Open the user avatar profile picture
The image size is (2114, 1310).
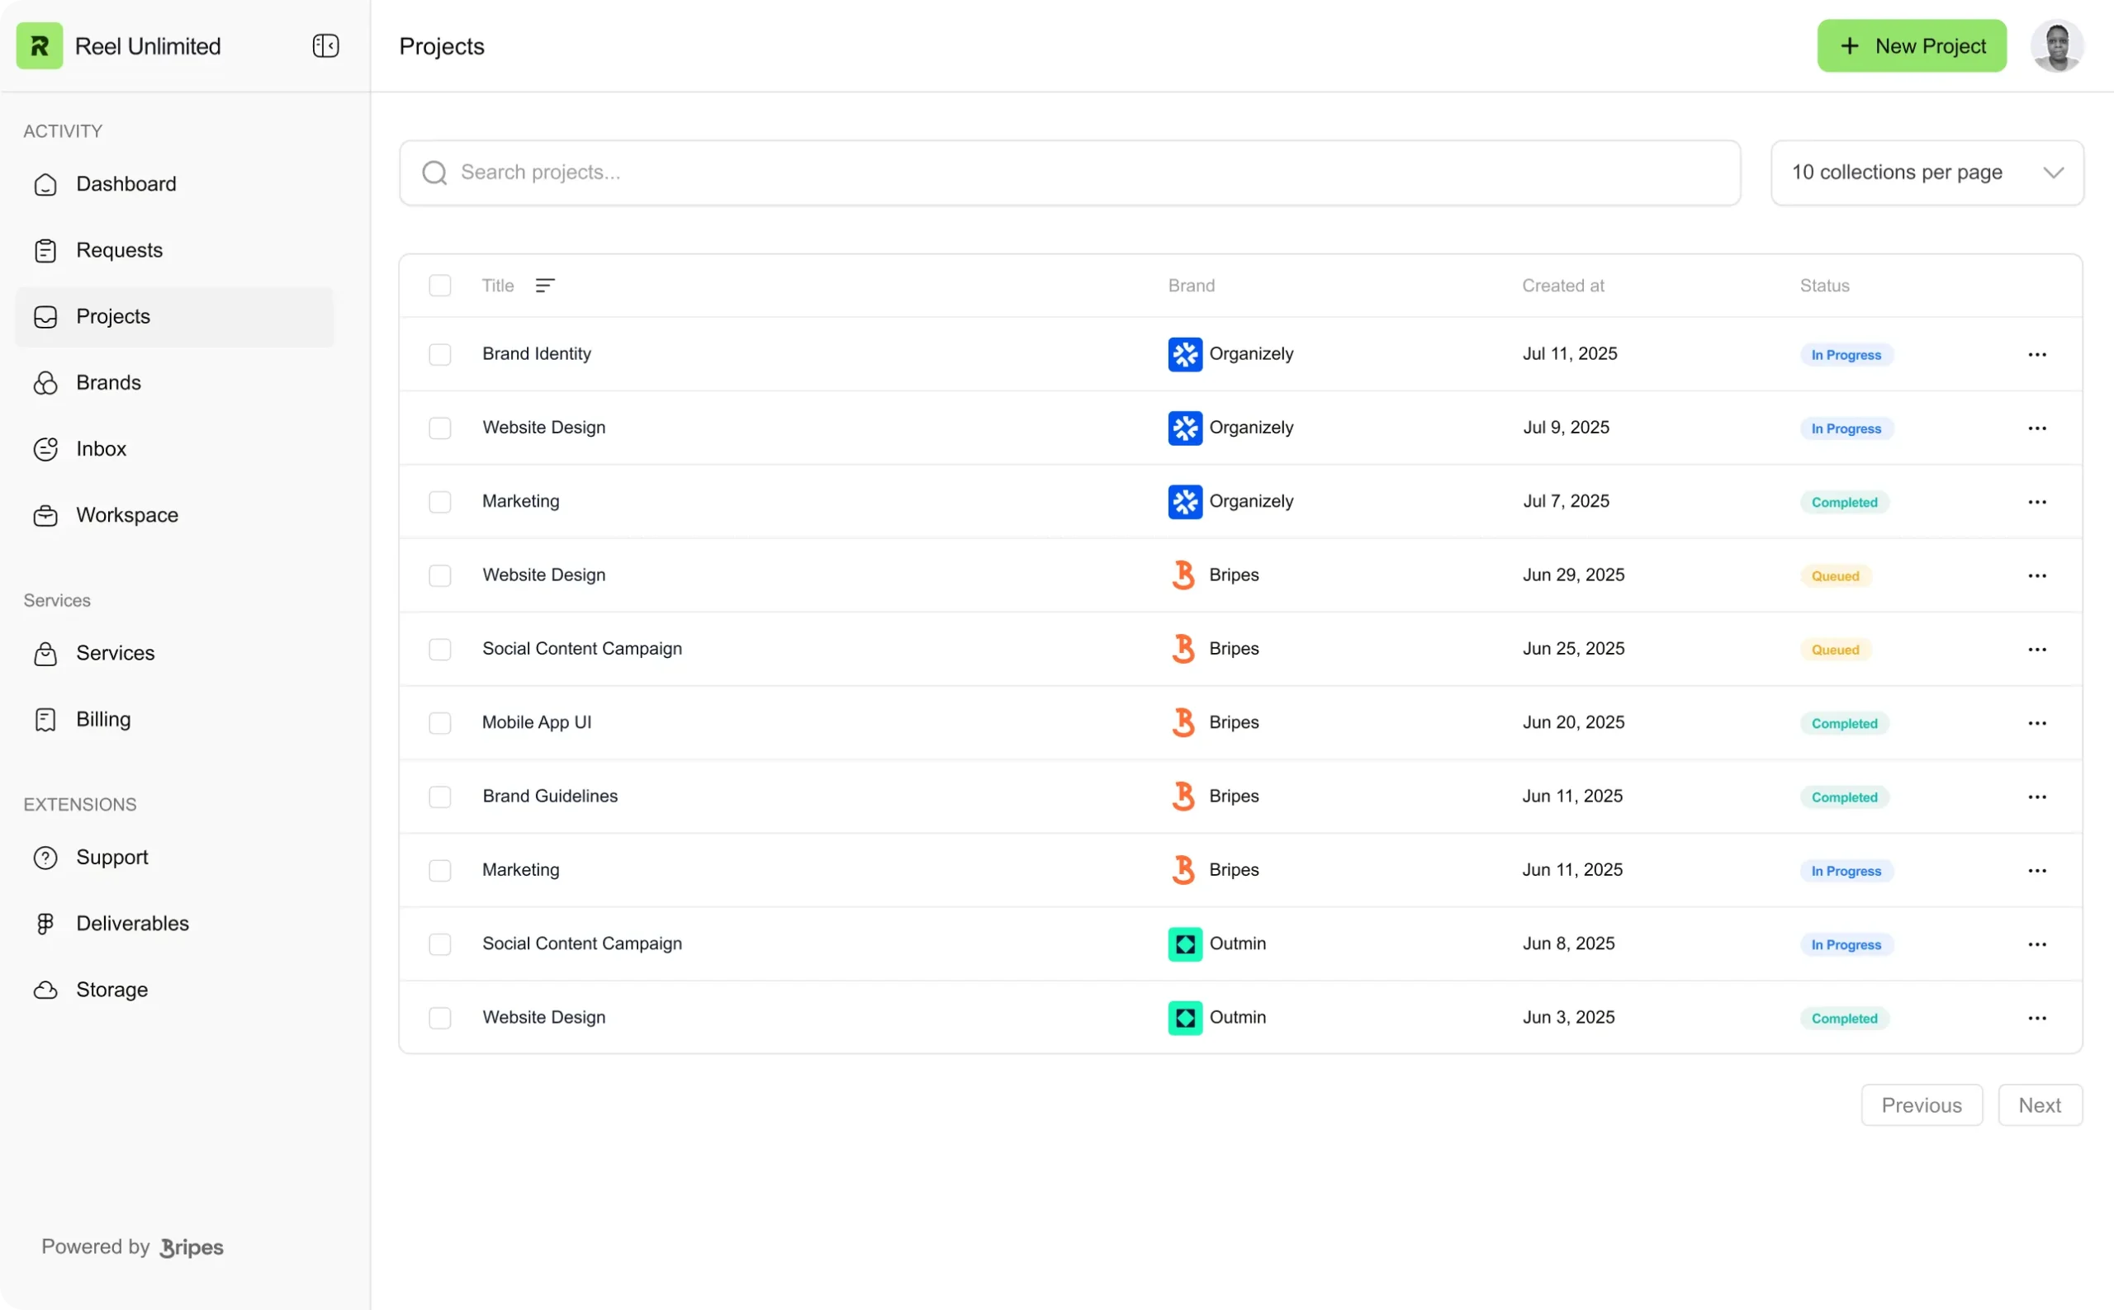pyautogui.click(x=2057, y=46)
